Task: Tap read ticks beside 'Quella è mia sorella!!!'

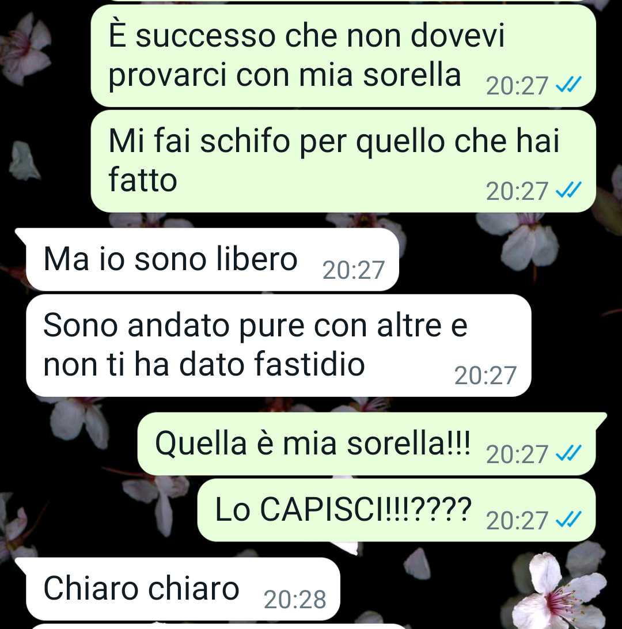Action: pos(568,453)
